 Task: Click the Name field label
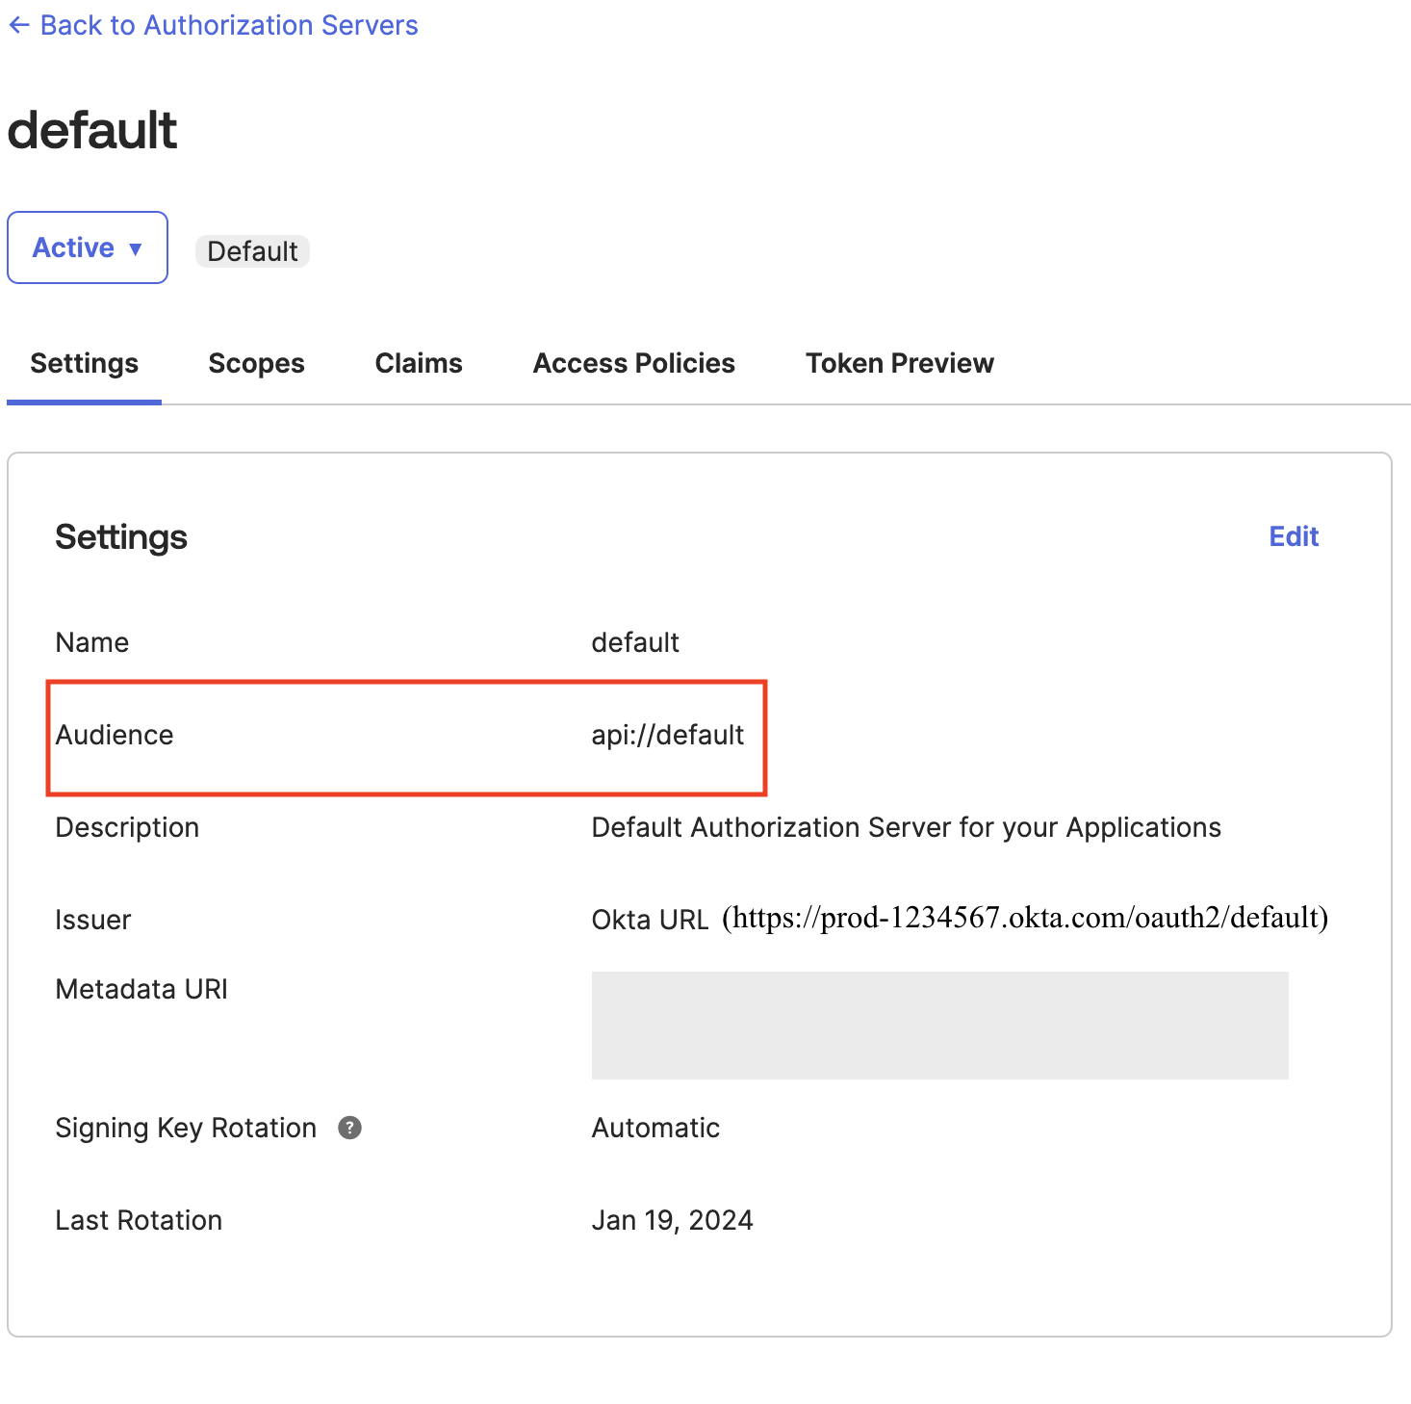(92, 642)
